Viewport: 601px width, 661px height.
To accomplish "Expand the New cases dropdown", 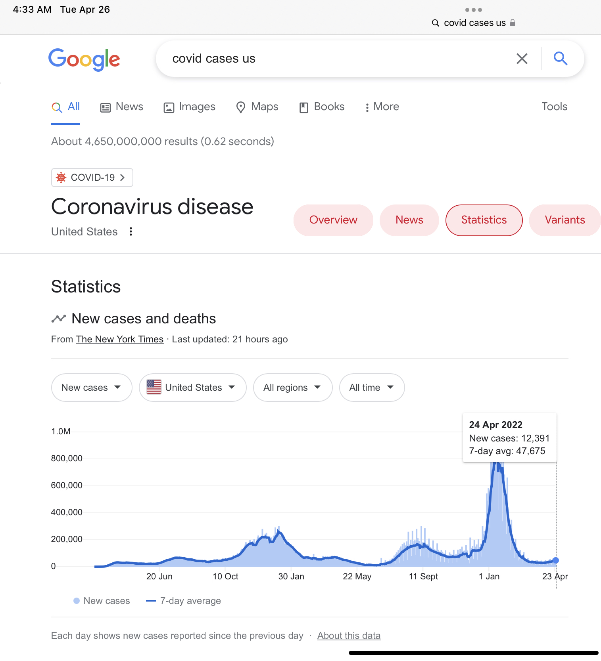I will [x=91, y=388].
